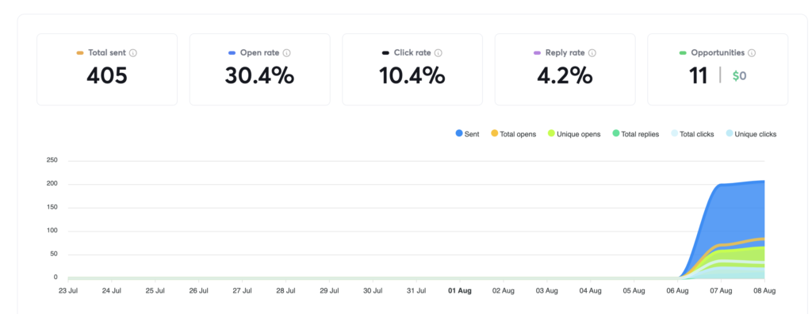Click the Opportunities card title
The height and width of the screenshot is (314, 812).
(718, 53)
